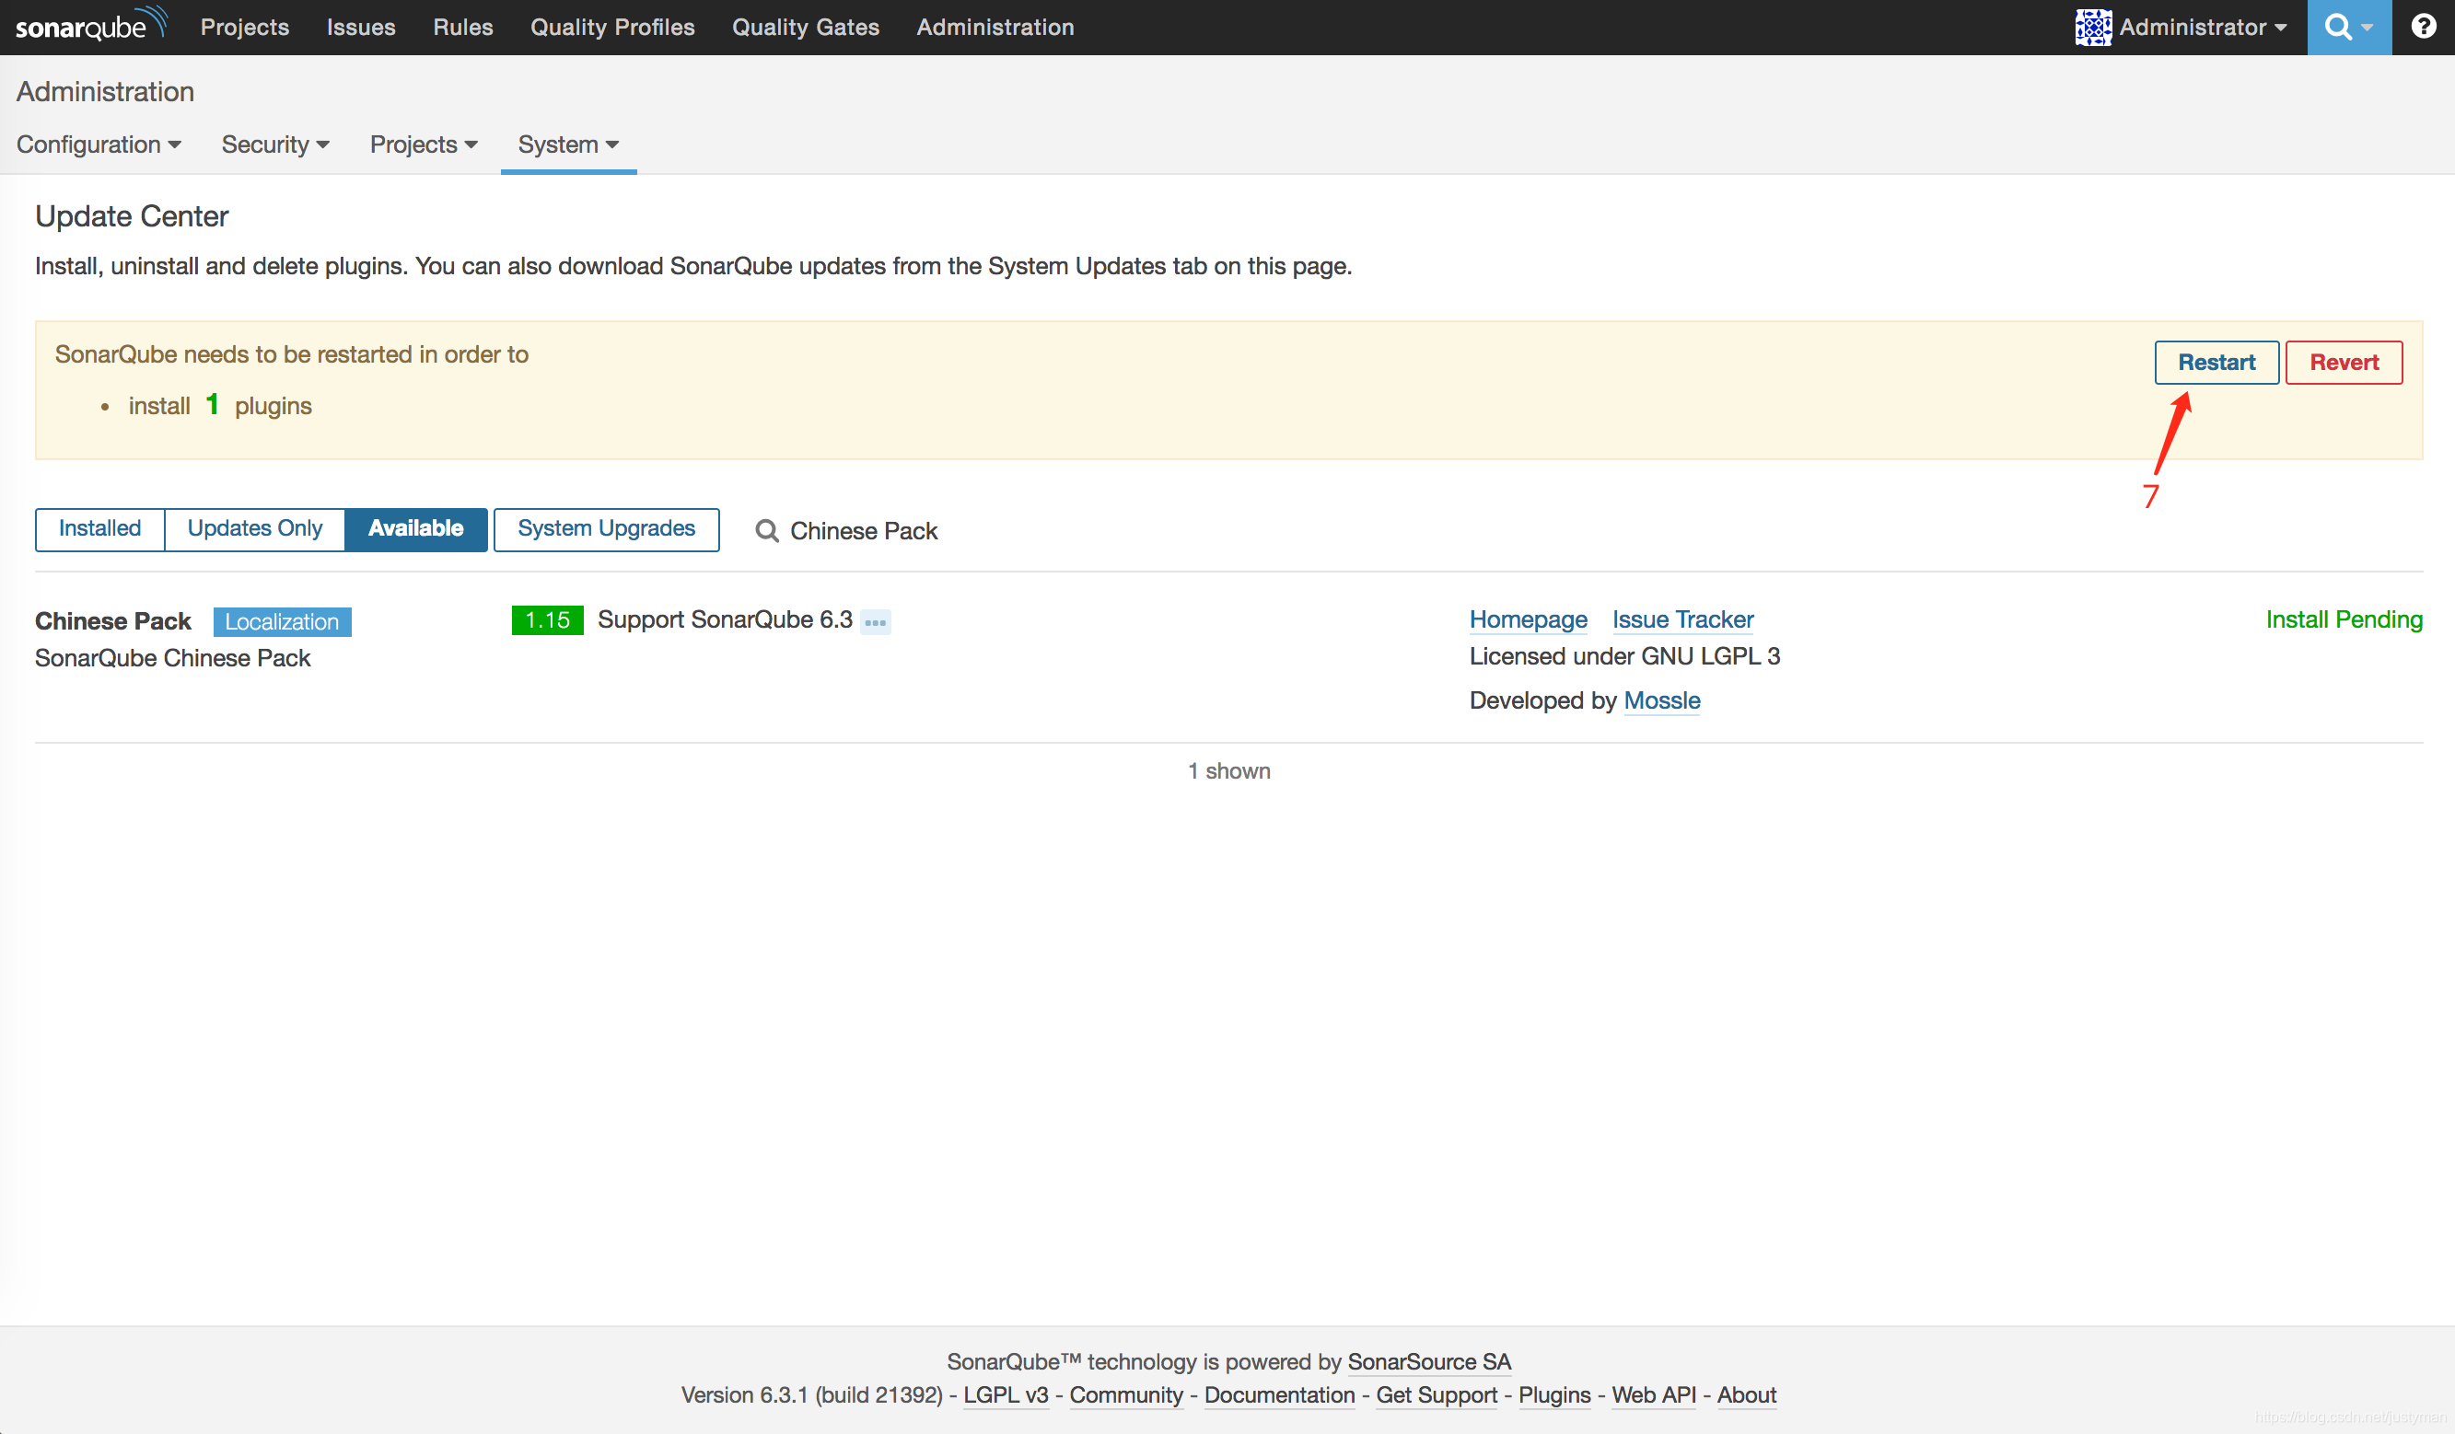Open the About footer link

coord(1746,1394)
